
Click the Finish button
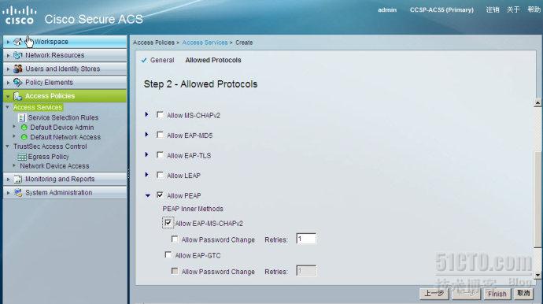pyautogui.click(x=497, y=294)
